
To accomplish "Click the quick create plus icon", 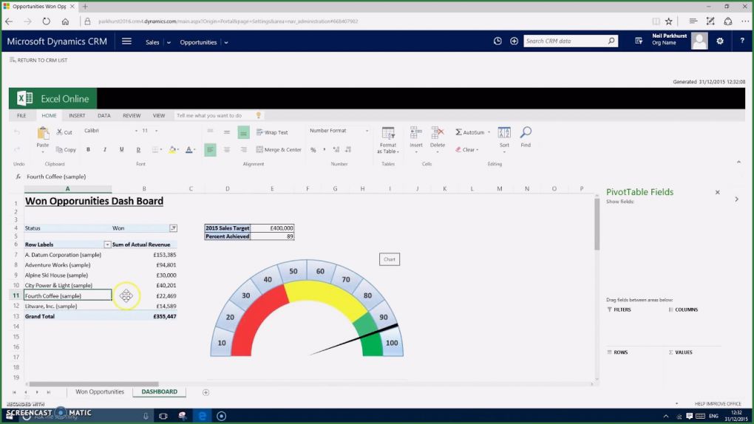I will [x=514, y=41].
